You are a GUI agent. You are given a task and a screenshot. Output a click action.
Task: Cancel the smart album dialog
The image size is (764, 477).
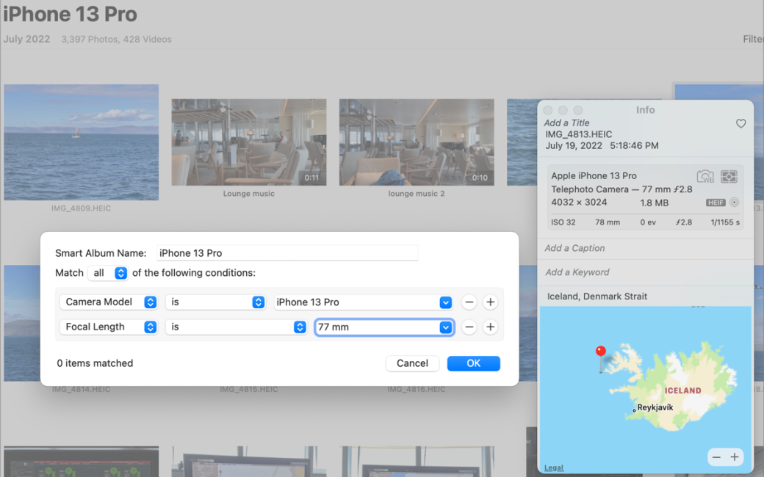pyautogui.click(x=412, y=363)
